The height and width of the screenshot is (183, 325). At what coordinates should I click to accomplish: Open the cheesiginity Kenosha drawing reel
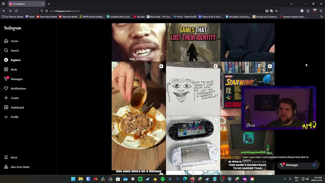[193, 89]
